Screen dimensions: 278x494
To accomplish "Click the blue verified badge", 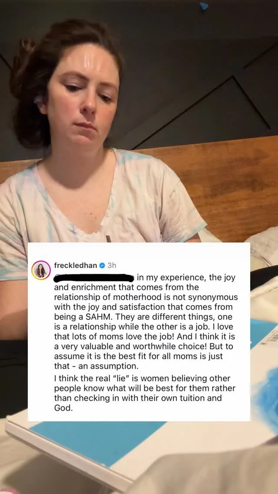I will (102, 266).
